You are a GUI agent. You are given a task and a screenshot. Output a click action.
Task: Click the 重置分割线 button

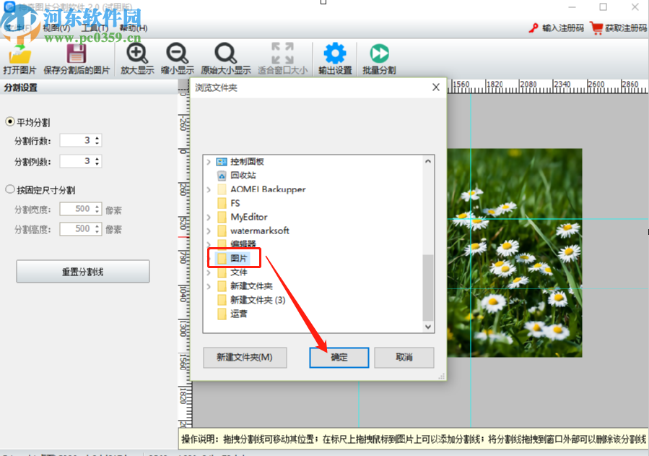83,272
